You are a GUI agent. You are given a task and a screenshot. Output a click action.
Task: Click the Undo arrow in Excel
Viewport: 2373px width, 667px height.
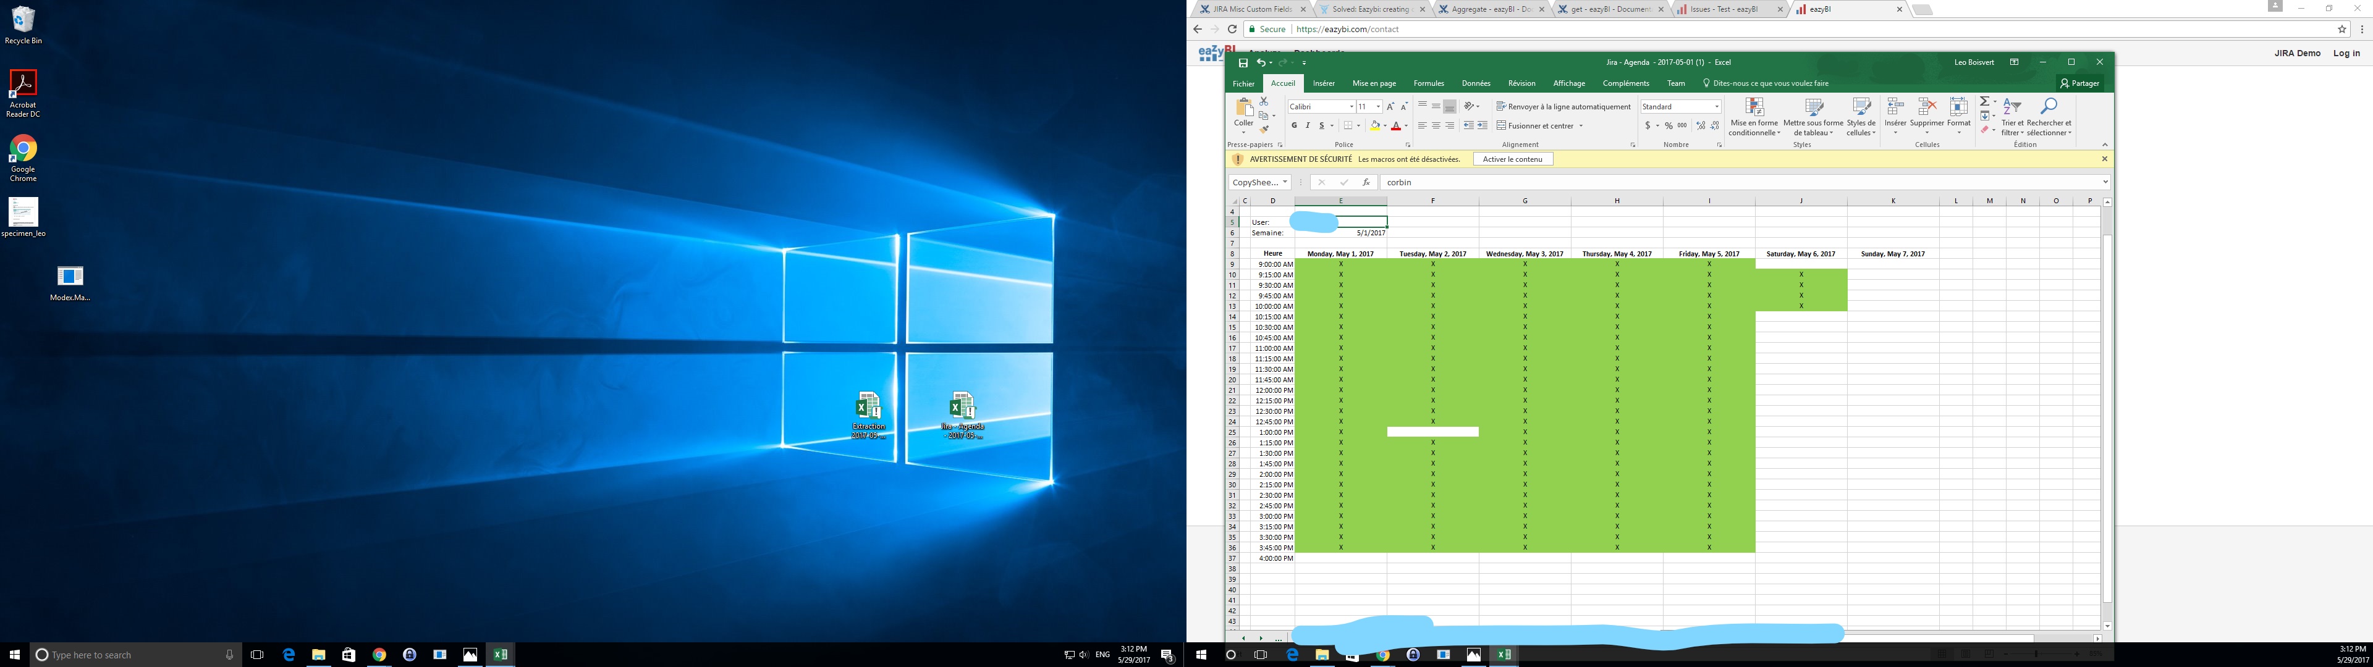[x=1260, y=62]
